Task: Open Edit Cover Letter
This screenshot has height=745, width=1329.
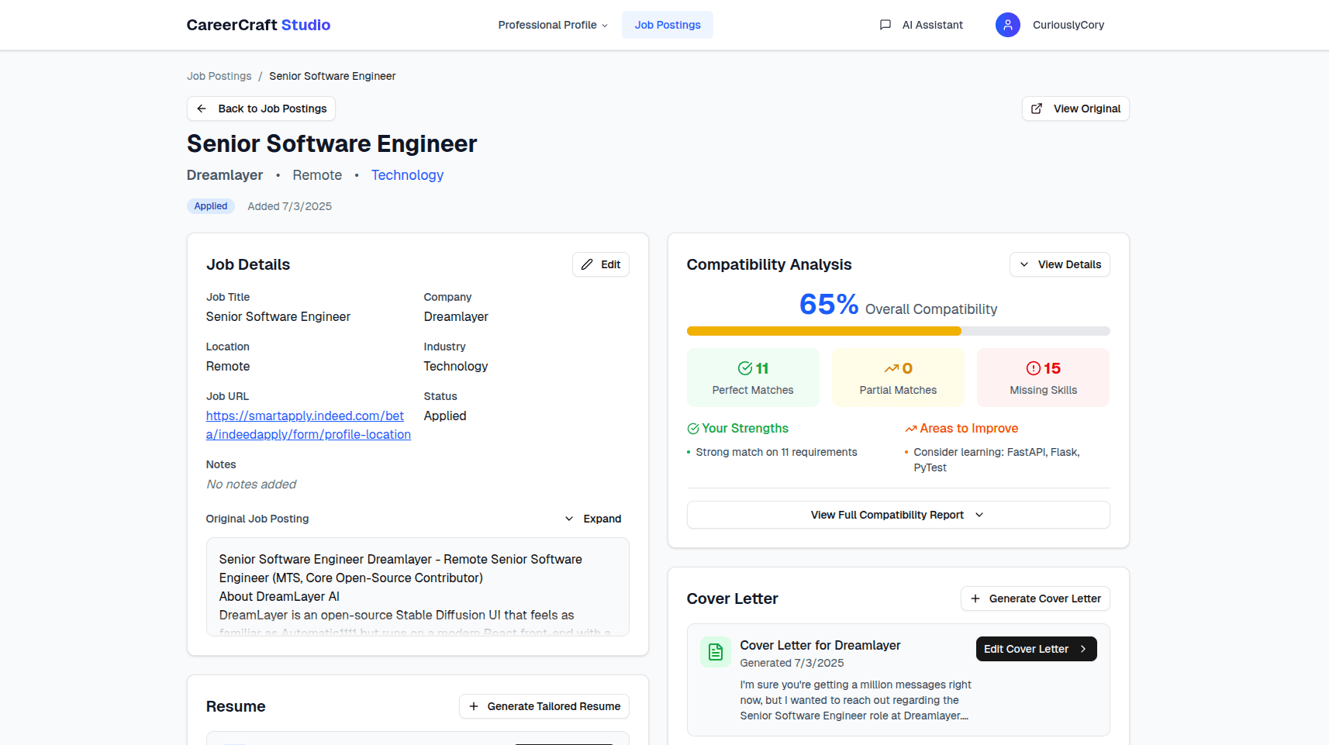Action: [x=1037, y=649]
